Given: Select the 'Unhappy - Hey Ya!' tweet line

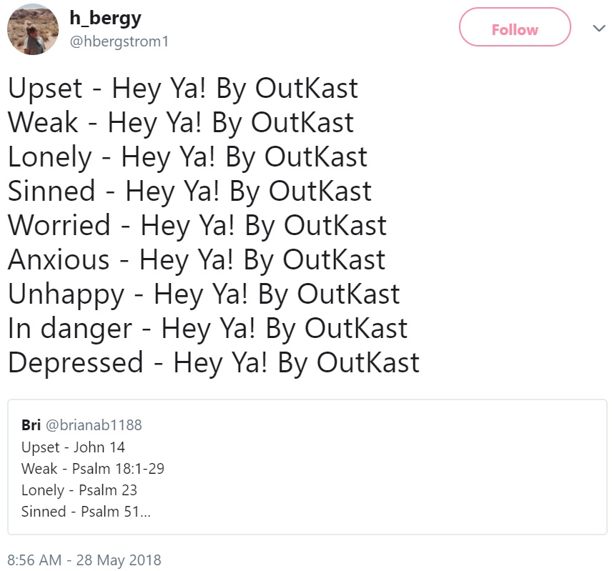Looking at the screenshot, I should tap(204, 294).
